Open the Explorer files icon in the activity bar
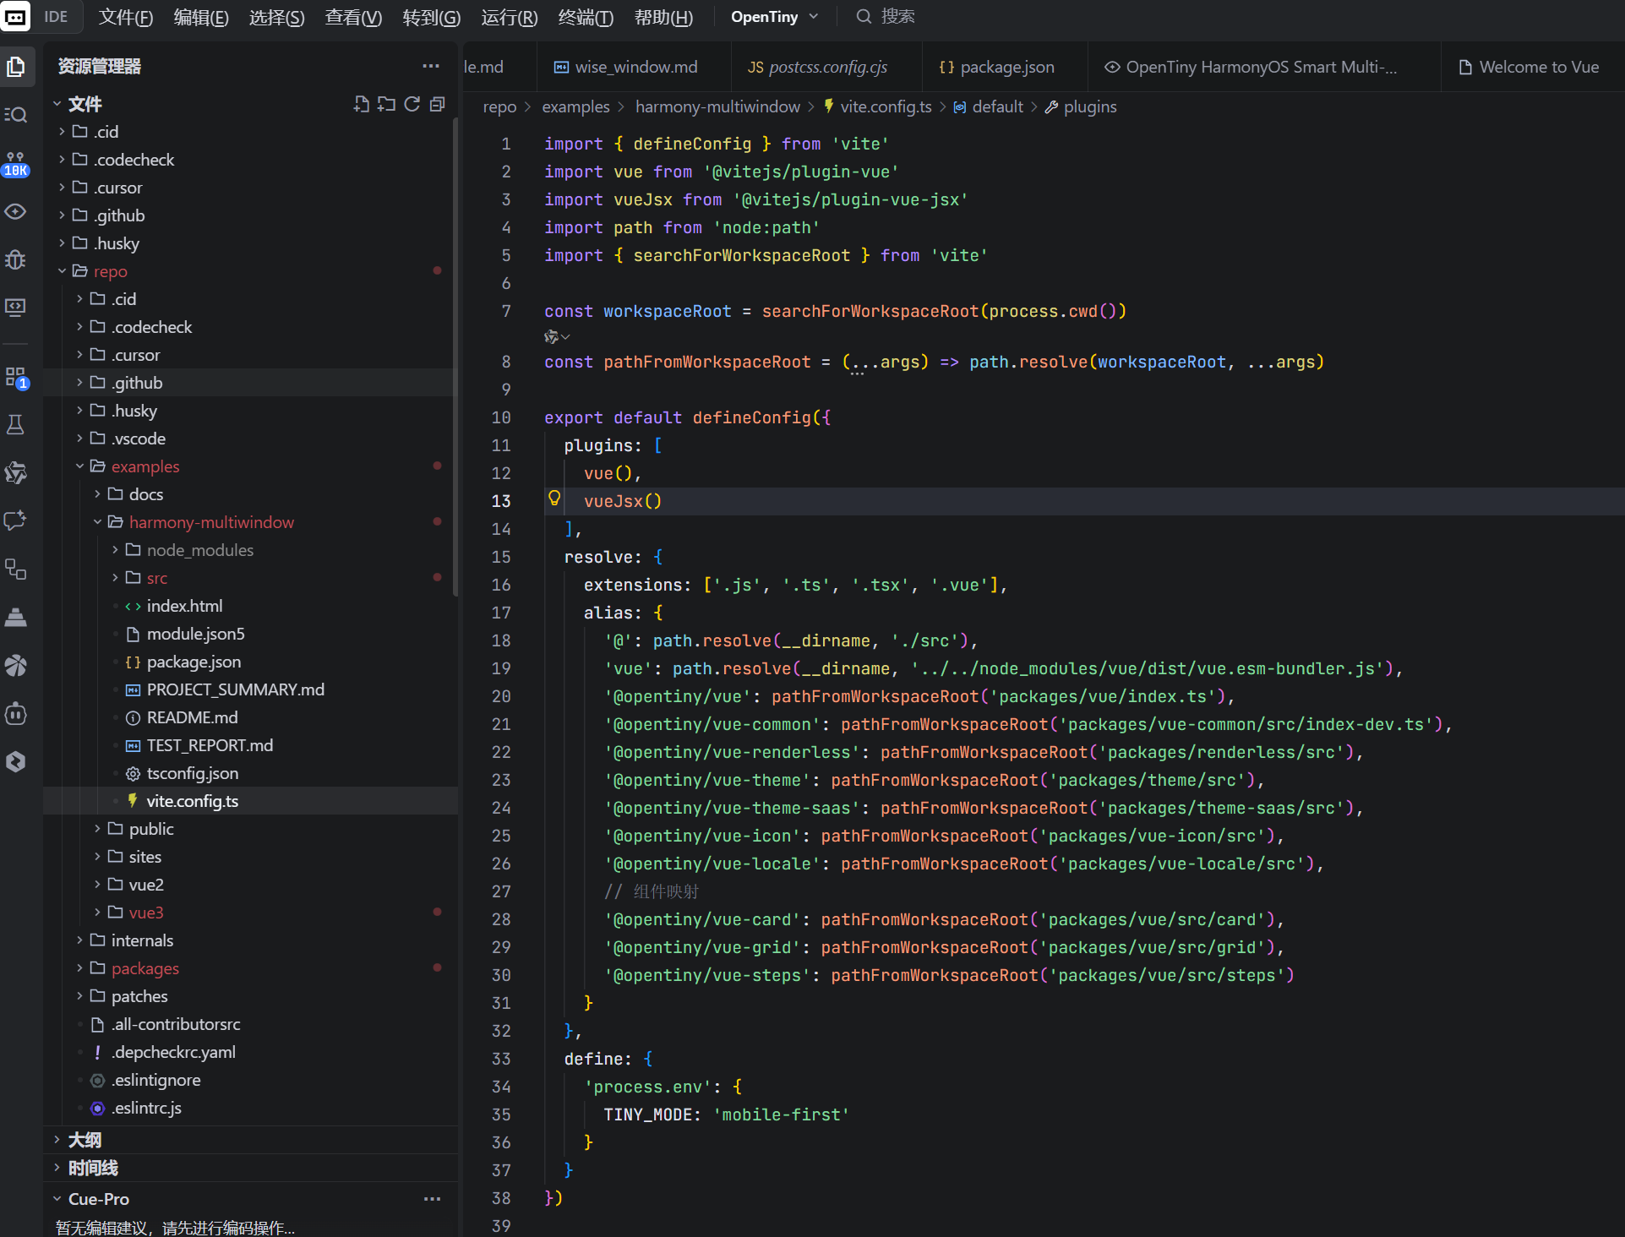This screenshot has width=1625, height=1237. click(x=16, y=67)
